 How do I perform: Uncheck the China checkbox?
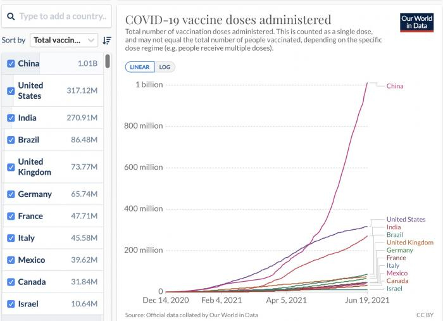click(x=11, y=63)
